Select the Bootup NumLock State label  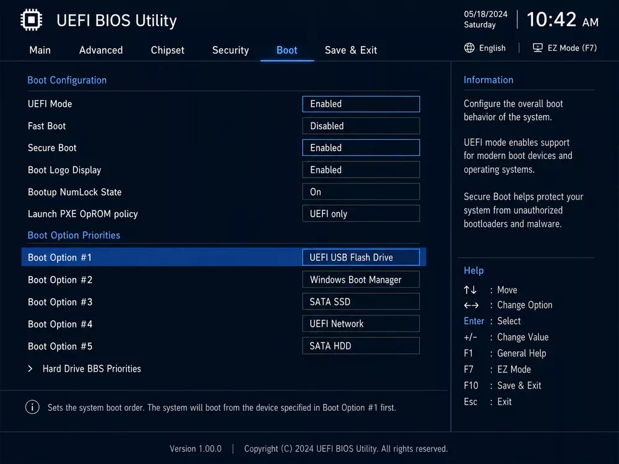75,192
